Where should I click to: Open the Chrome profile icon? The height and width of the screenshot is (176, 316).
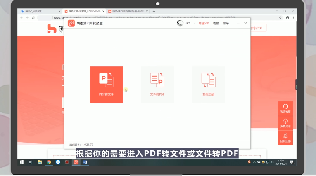(x=288, y=18)
